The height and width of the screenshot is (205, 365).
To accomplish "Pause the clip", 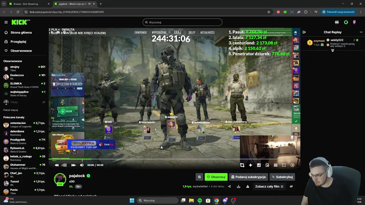I will 64,165.
